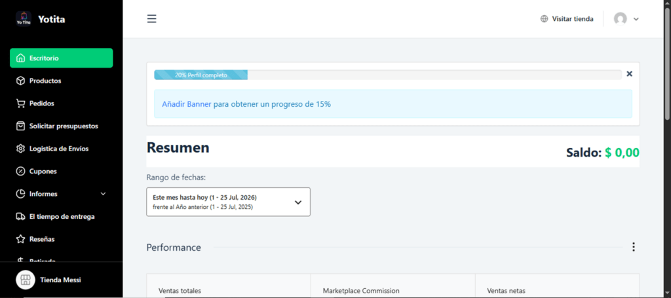Click the delivery truck icon
This screenshot has width=671, height=298.
point(20,216)
